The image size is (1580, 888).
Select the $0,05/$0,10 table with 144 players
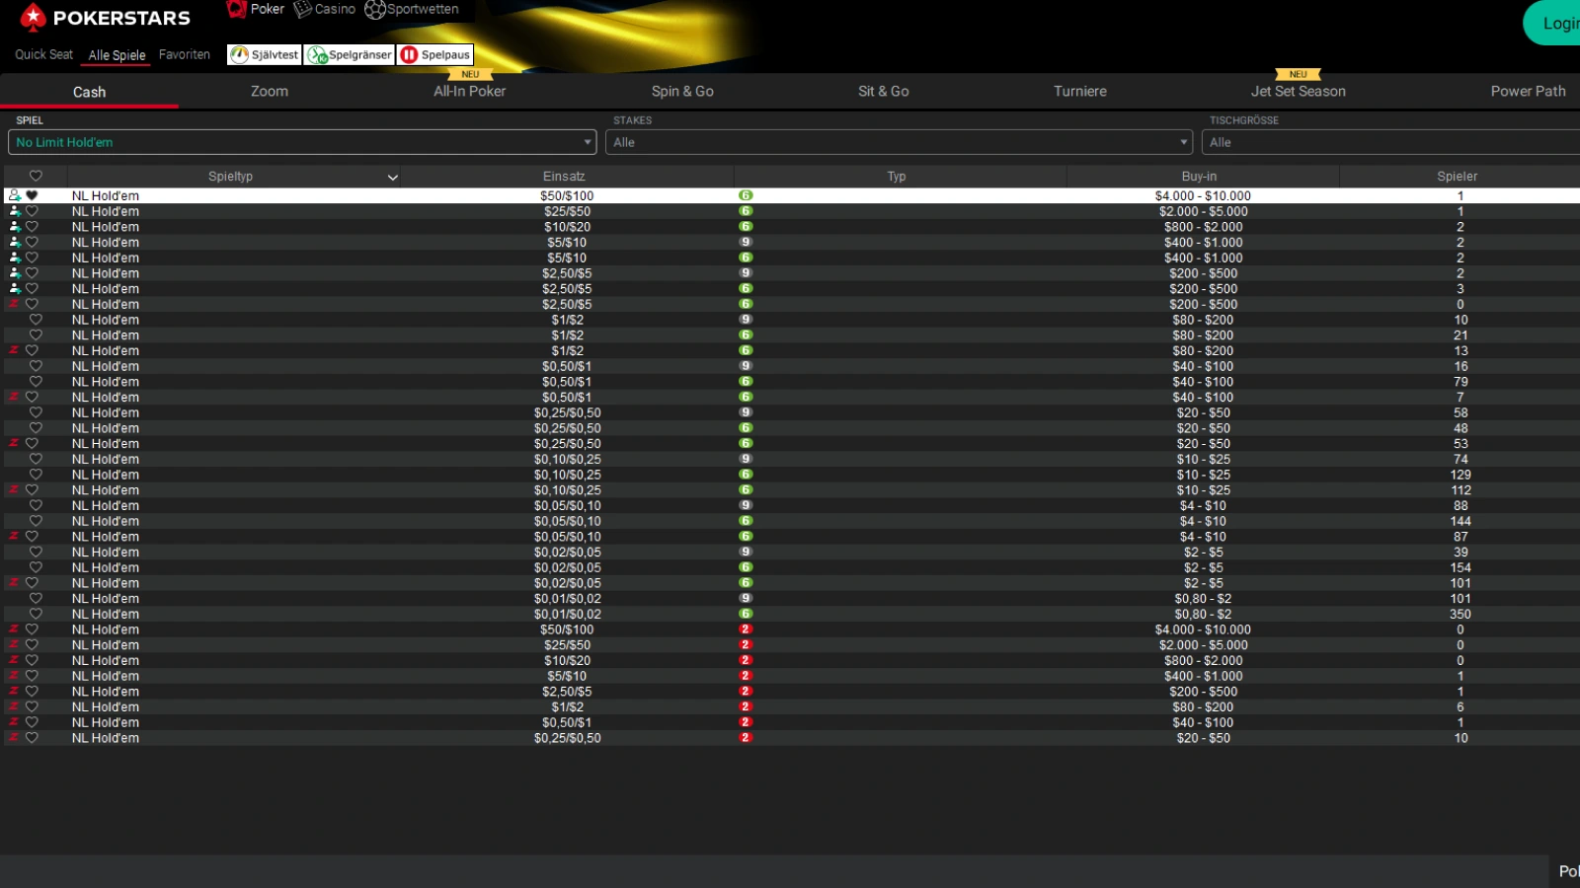click(x=792, y=521)
